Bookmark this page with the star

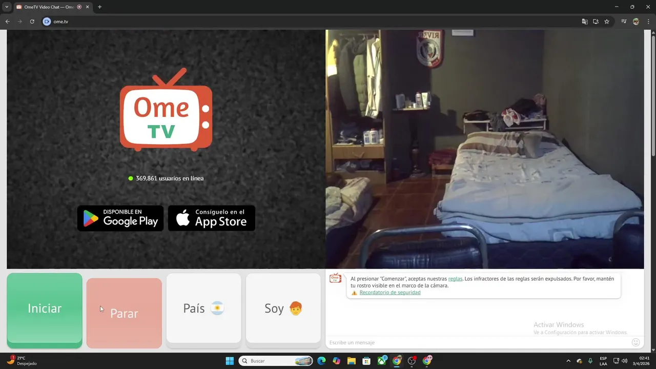607,22
